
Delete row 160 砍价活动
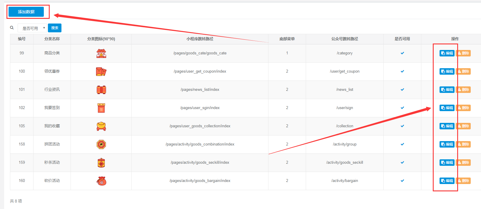(x=463, y=181)
